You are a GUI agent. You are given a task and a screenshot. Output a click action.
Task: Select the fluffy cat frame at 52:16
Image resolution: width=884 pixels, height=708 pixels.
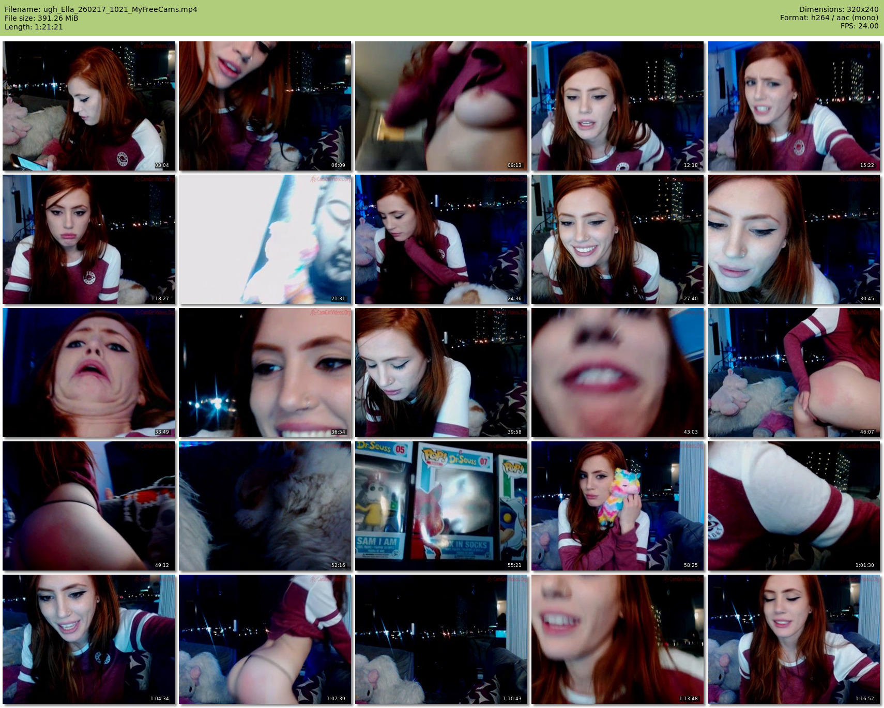pos(265,506)
